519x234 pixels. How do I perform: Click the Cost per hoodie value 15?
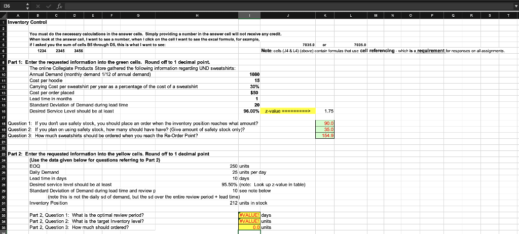(x=249, y=81)
